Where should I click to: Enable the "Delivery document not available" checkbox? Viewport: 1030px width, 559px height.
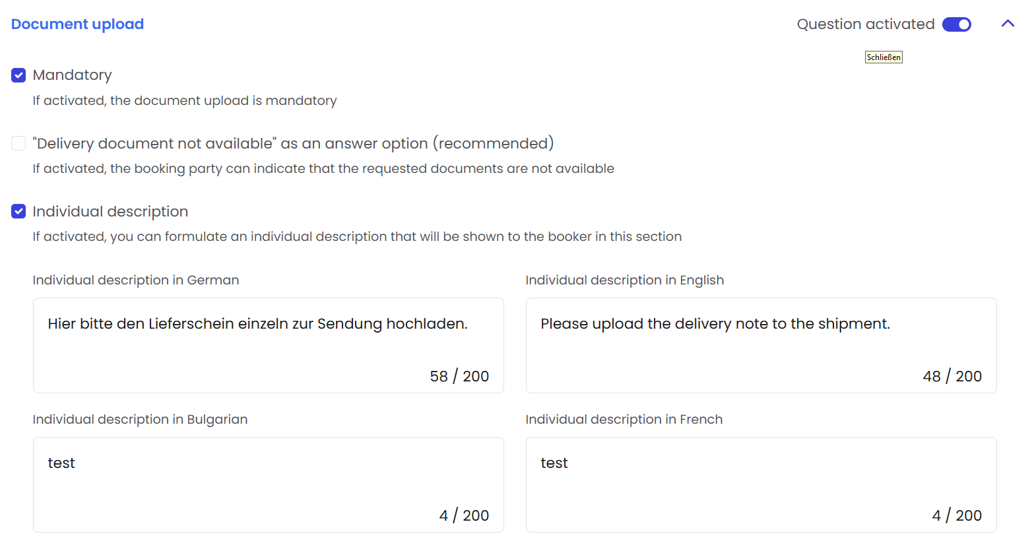click(x=18, y=143)
